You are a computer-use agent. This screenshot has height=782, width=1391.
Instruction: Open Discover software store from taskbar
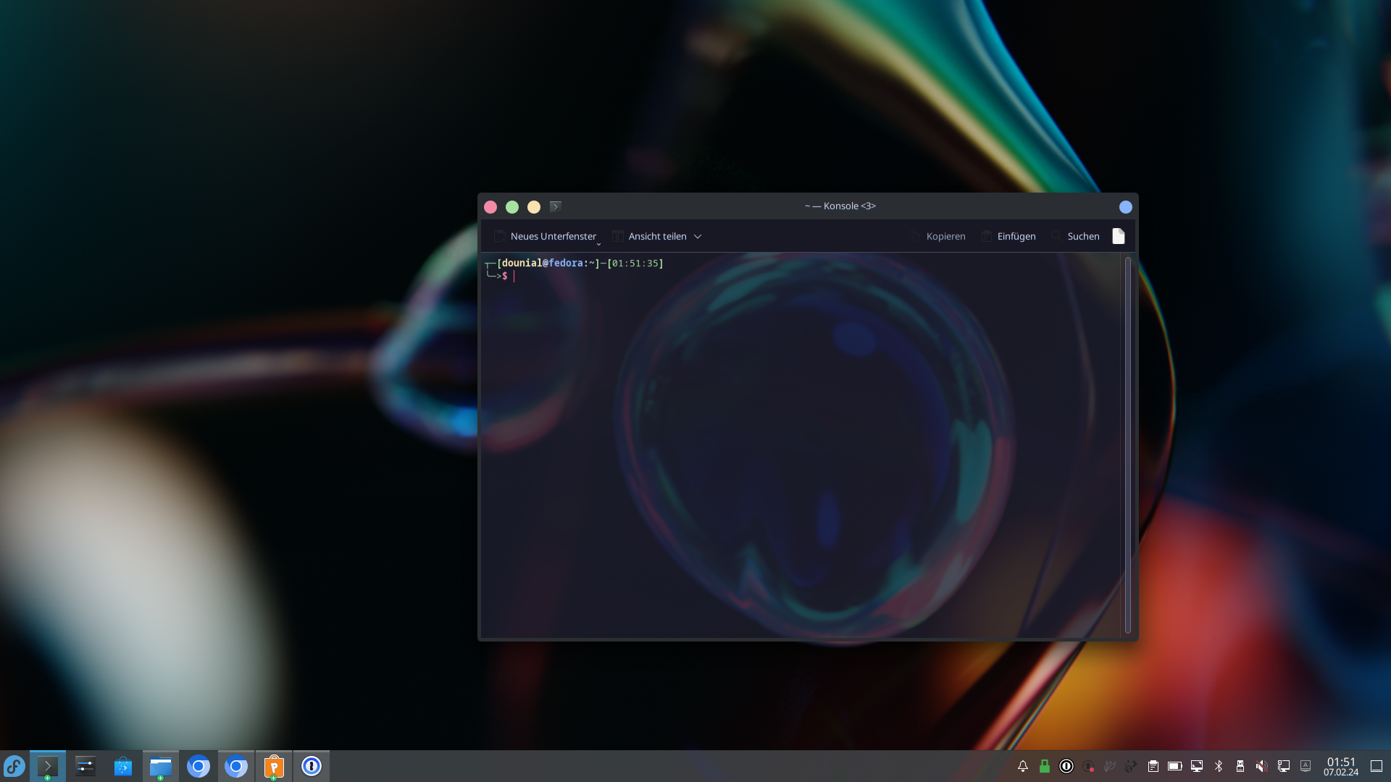[x=123, y=766]
